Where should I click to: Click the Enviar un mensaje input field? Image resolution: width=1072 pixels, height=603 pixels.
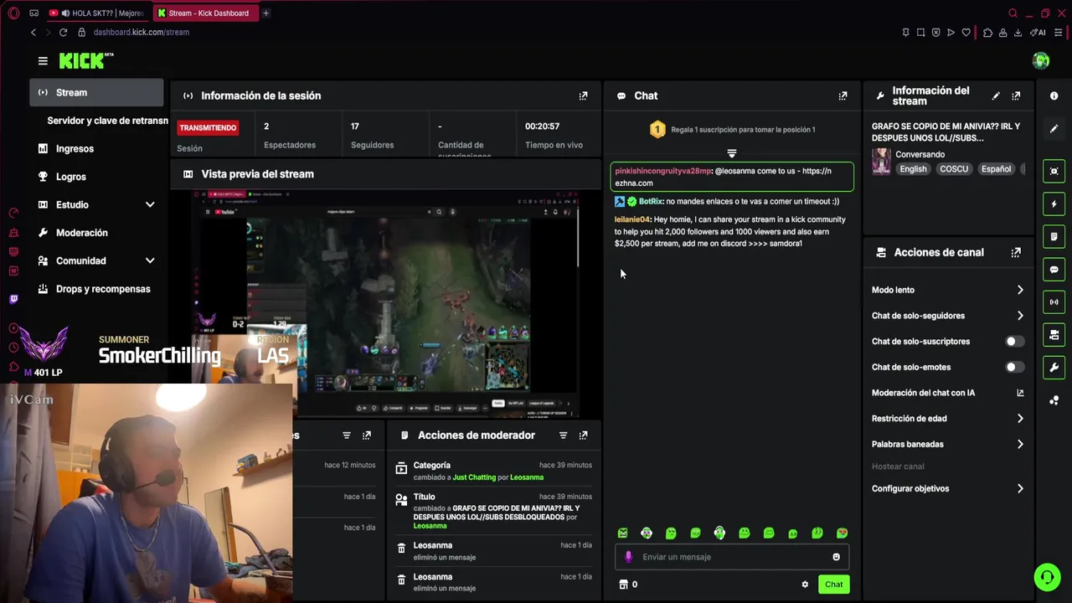(x=731, y=557)
